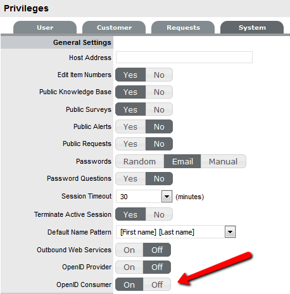Turn OpenID Consumer Off
The height and width of the screenshot is (294, 290).
157,285
